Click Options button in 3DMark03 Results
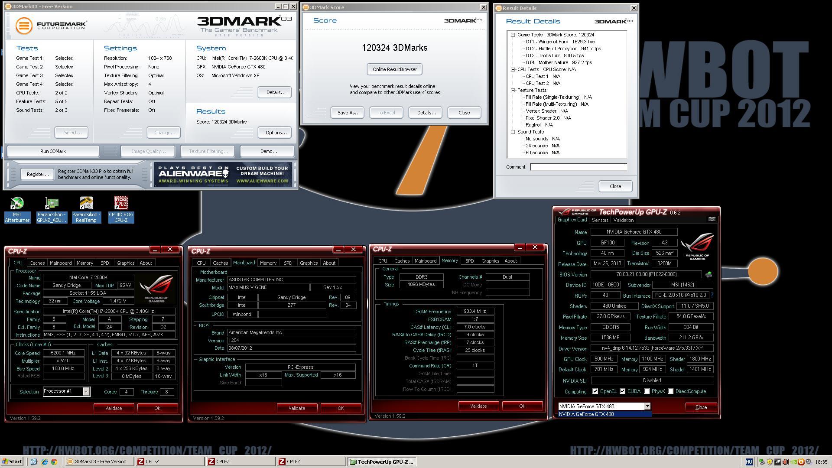 (276, 133)
